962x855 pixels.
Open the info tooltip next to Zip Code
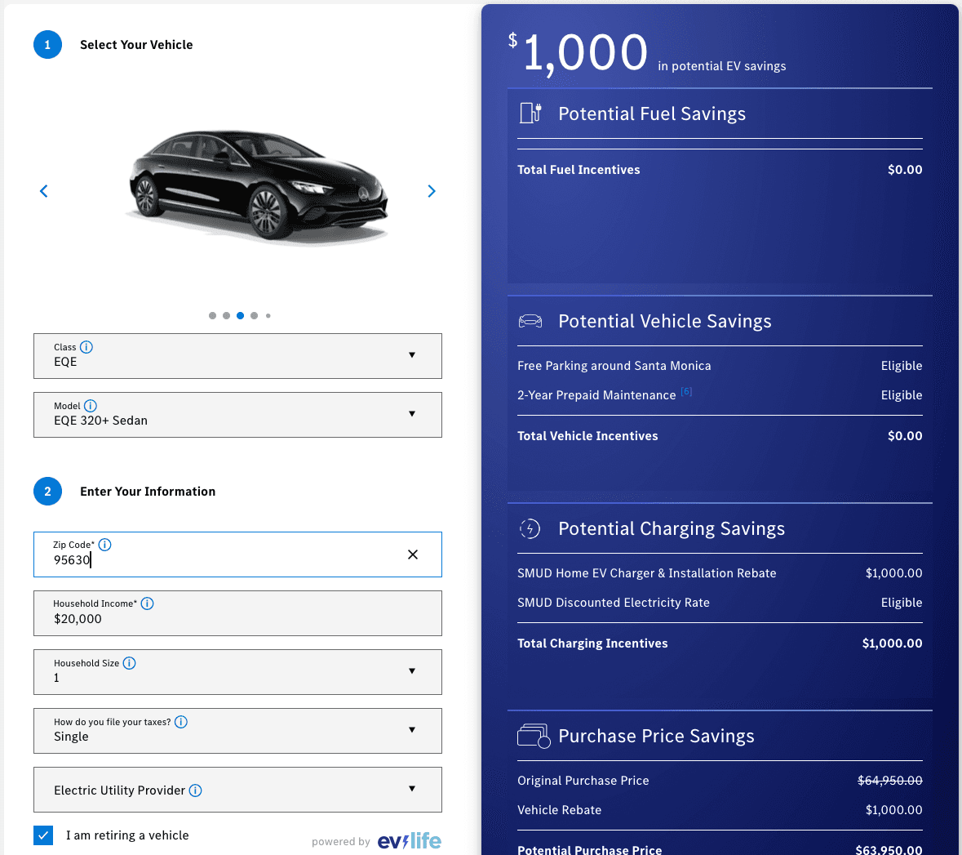pos(104,545)
